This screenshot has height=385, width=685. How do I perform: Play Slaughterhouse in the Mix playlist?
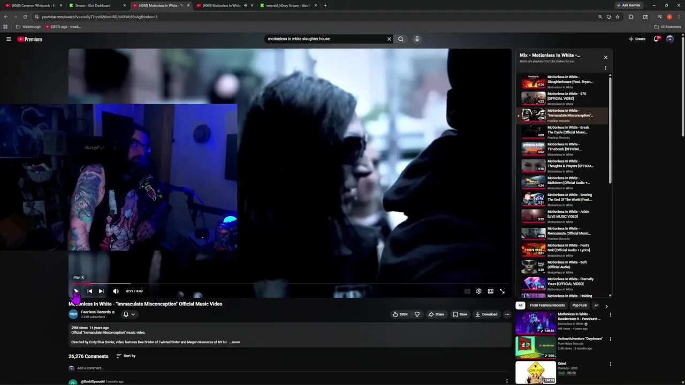[564, 81]
